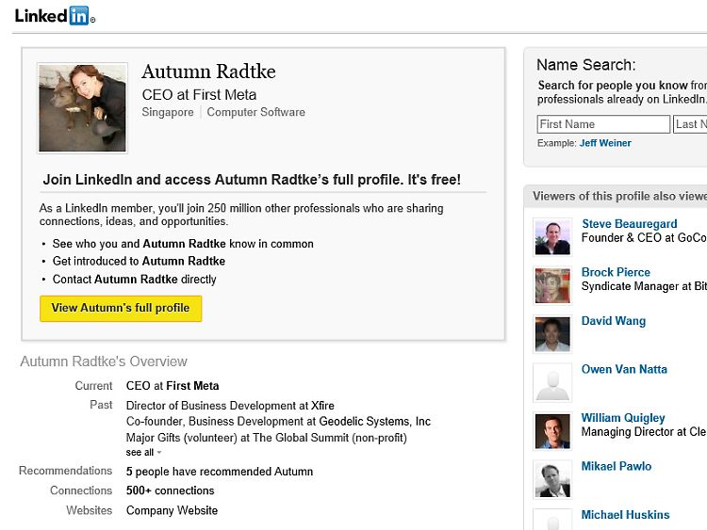
Task: Open Brock Pierce's profile link
Action: [616, 272]
